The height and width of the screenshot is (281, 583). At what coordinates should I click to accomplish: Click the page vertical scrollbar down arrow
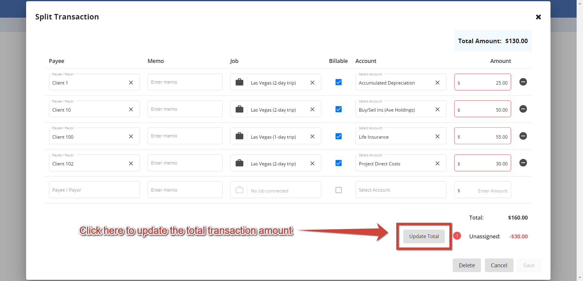580,278
